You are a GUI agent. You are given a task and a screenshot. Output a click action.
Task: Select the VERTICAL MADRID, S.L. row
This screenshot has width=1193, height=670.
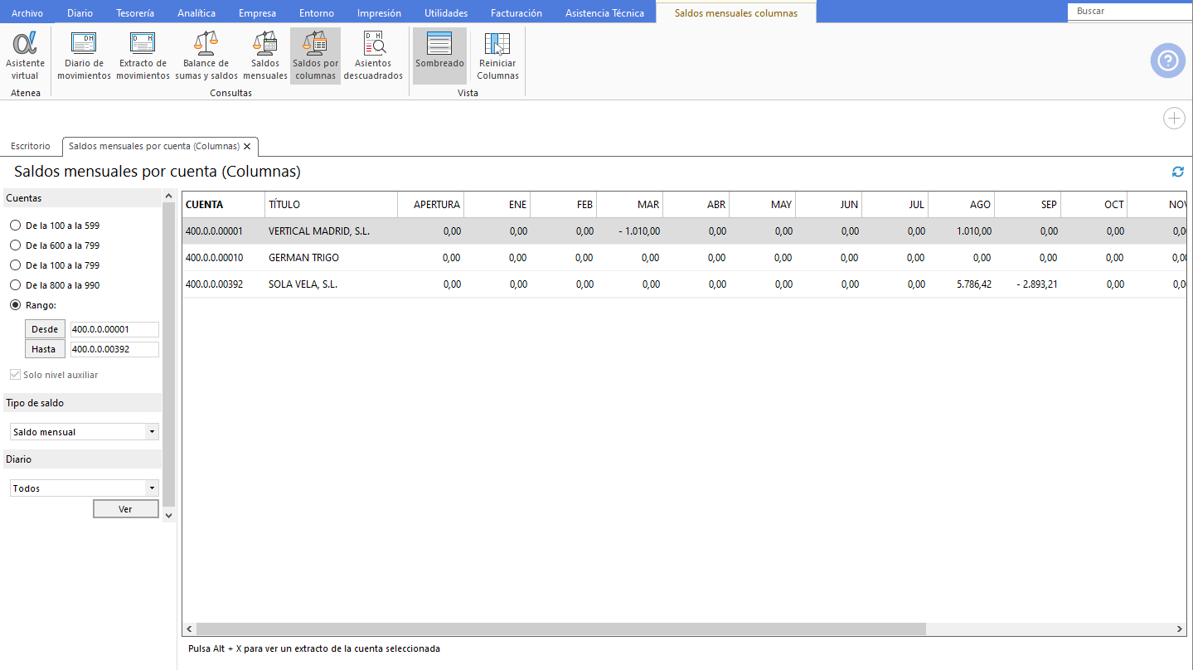pos(685,231)
